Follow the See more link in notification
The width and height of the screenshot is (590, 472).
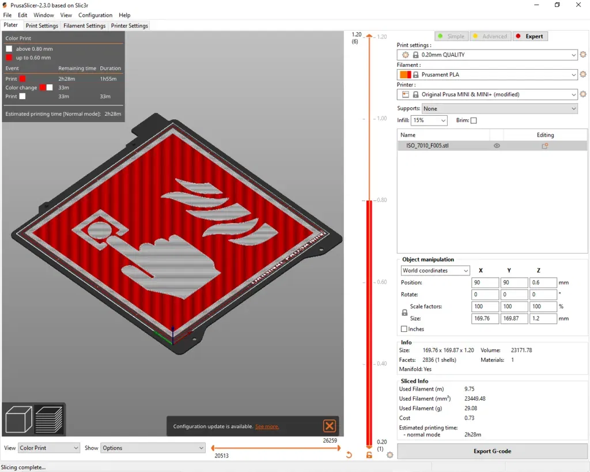267,426
